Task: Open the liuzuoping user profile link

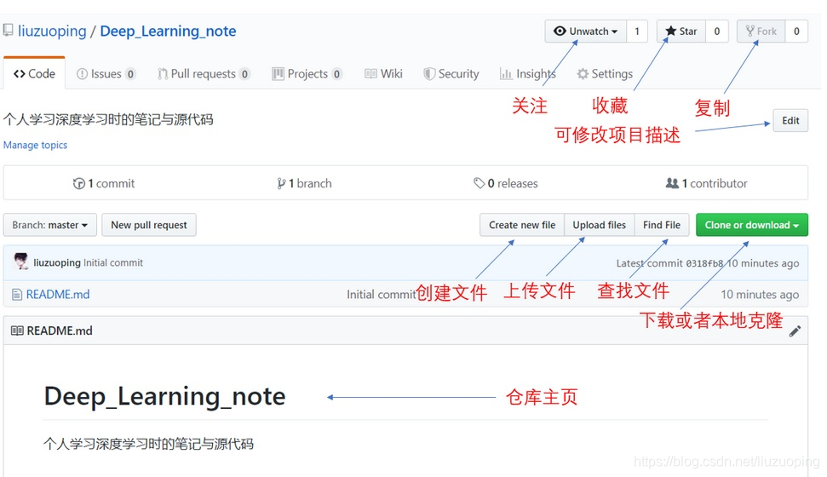Action: pyautogui.click(x=52, y=32)
